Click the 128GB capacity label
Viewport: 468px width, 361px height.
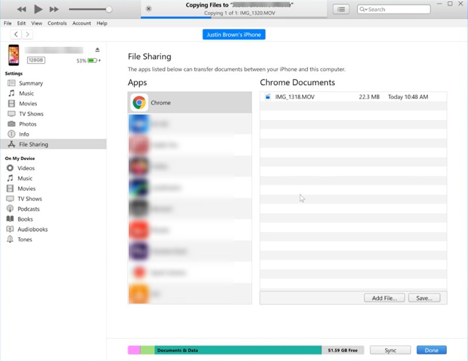(36, 60)
